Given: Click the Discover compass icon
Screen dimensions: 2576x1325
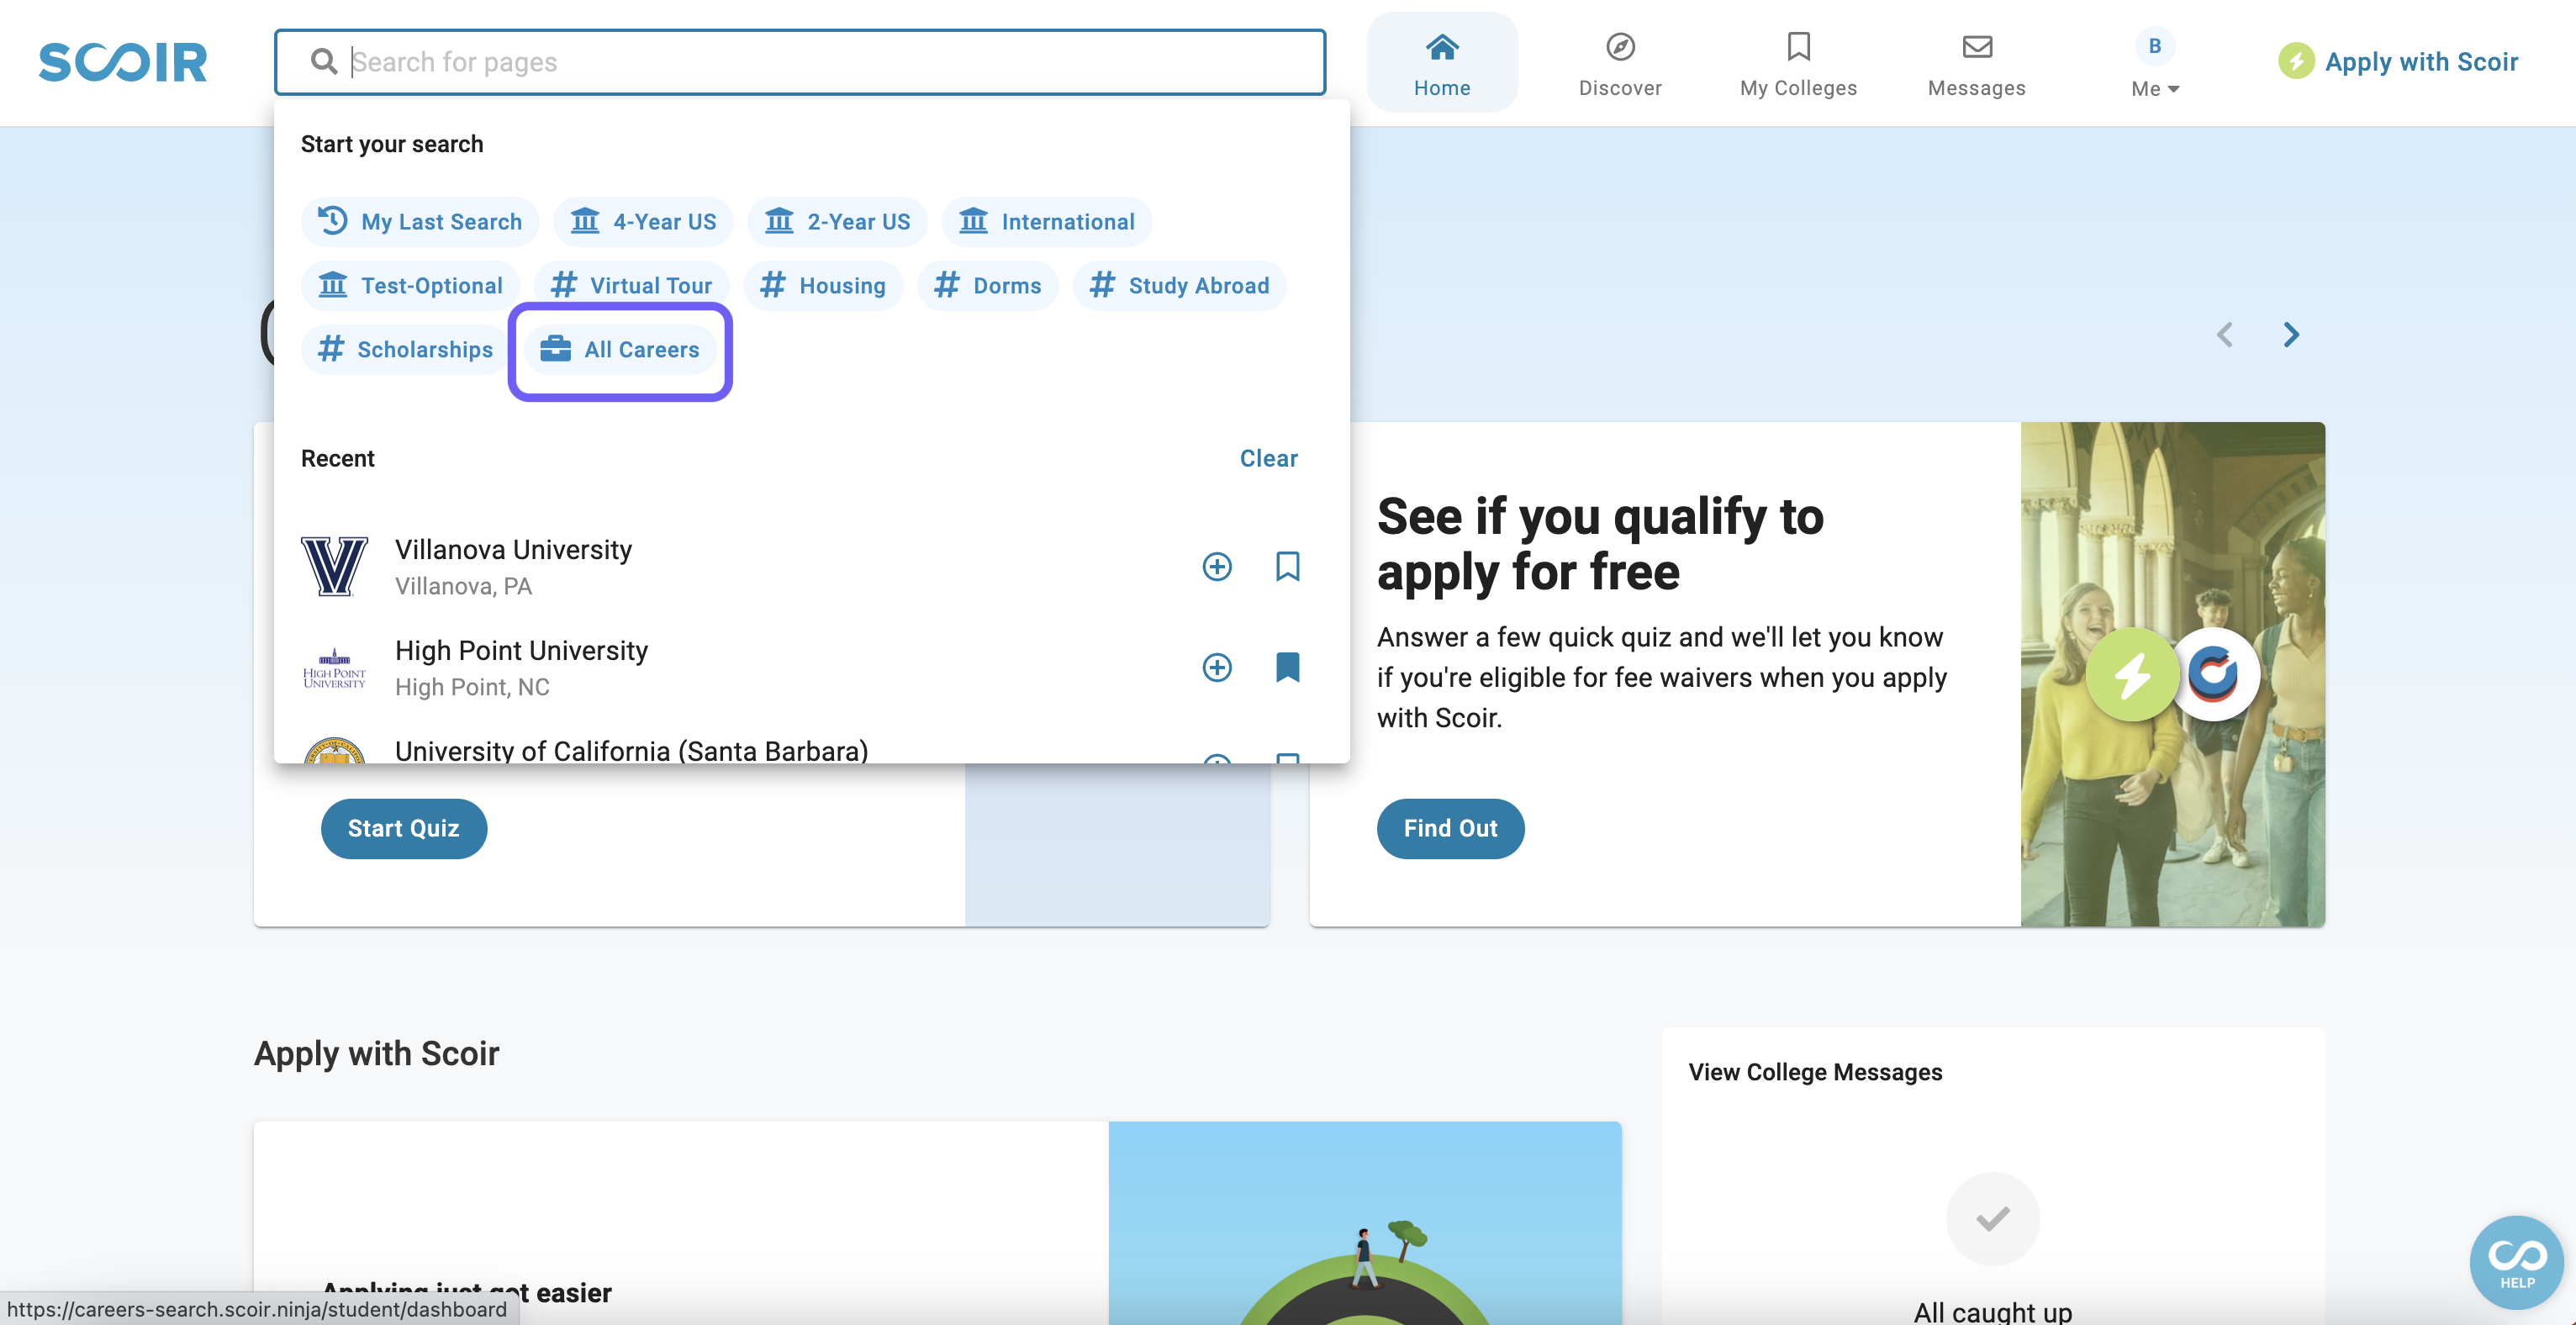Looking at the screenshot, I should tap(1619, 46).
